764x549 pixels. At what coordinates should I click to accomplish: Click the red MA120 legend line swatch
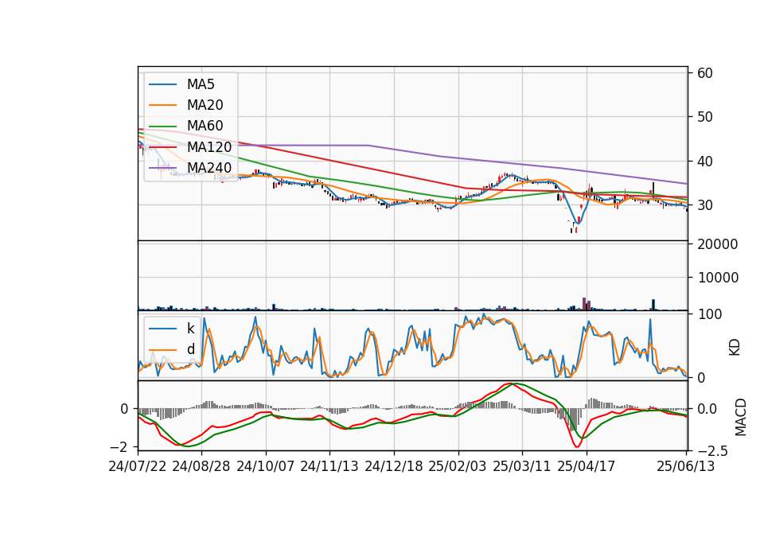pos(162,147)
